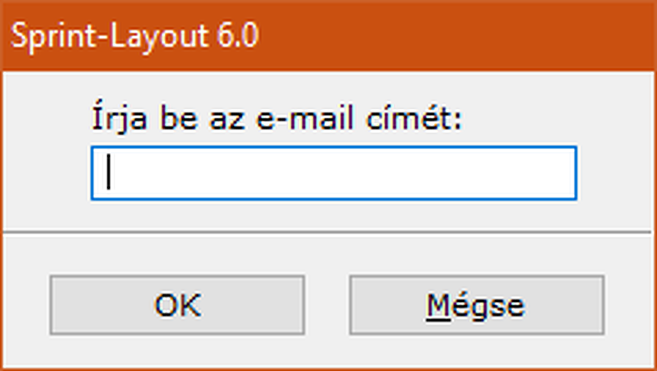Hit the left button labeled OK
The width and height of the screenshot is (657, 371).
pos(177,305)
